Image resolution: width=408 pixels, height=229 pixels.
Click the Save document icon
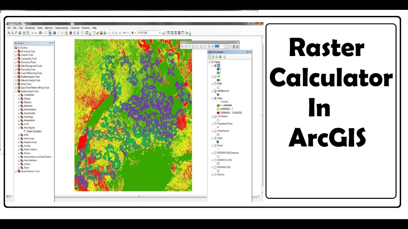click(101, 33)
